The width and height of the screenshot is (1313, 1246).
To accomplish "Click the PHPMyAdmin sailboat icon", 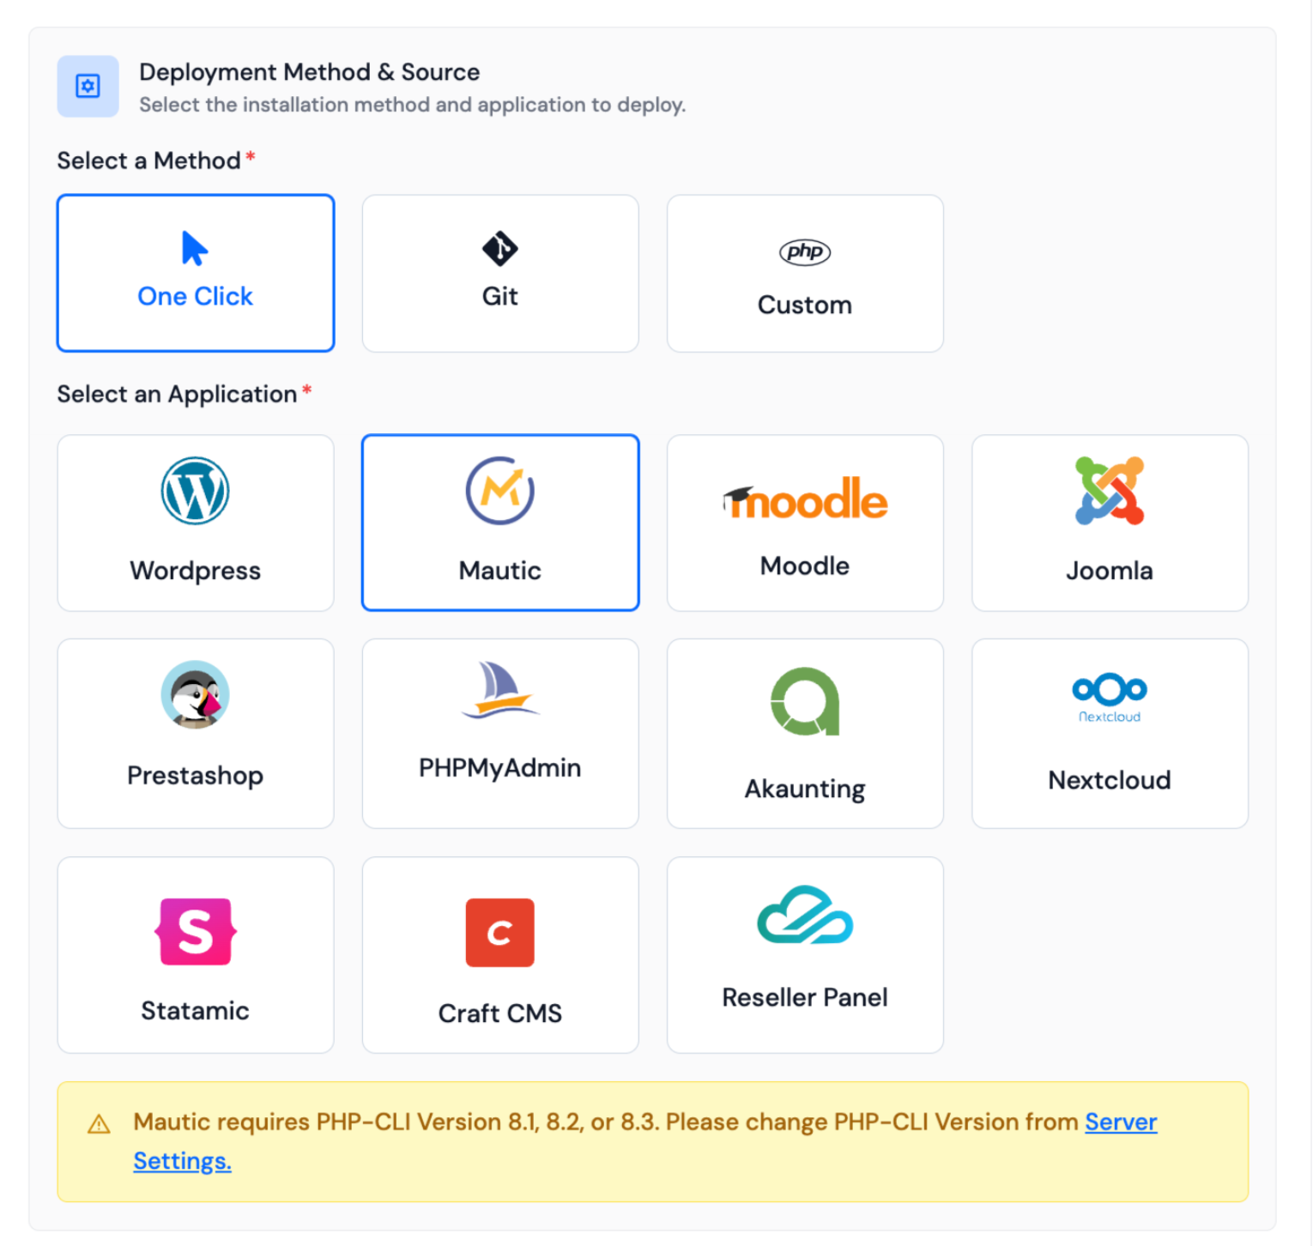I will (499, 690).
